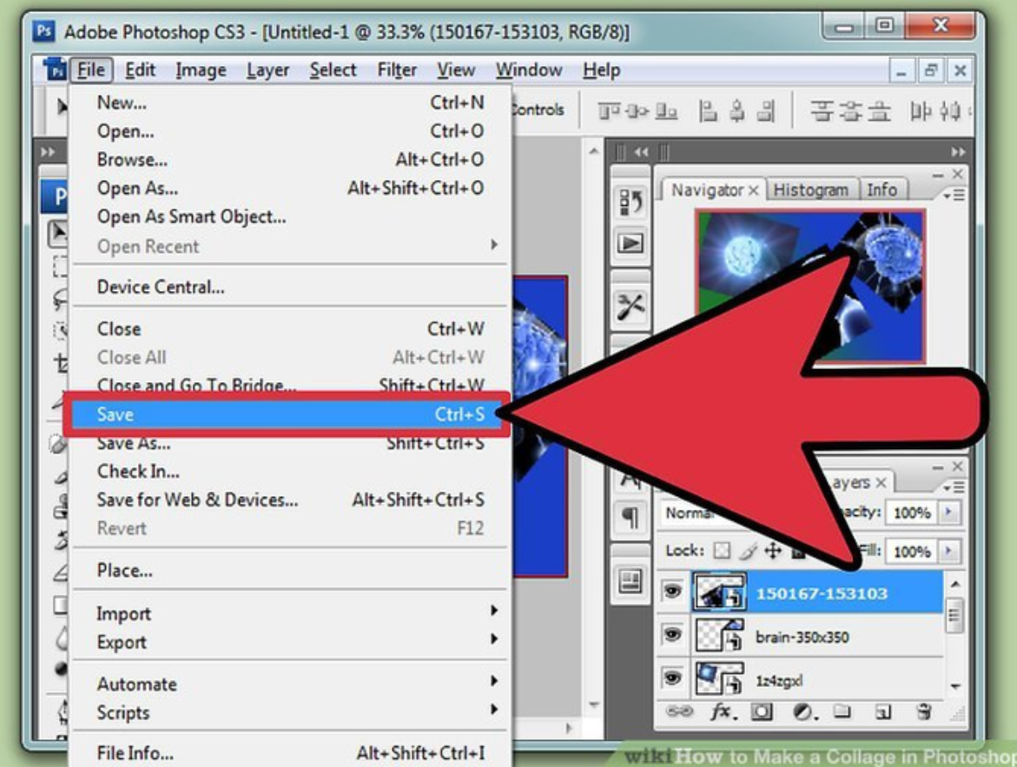Screen dimensions: 1017x767
Task: Hide the brain-350x350 layer
Action: pos(672,634)
